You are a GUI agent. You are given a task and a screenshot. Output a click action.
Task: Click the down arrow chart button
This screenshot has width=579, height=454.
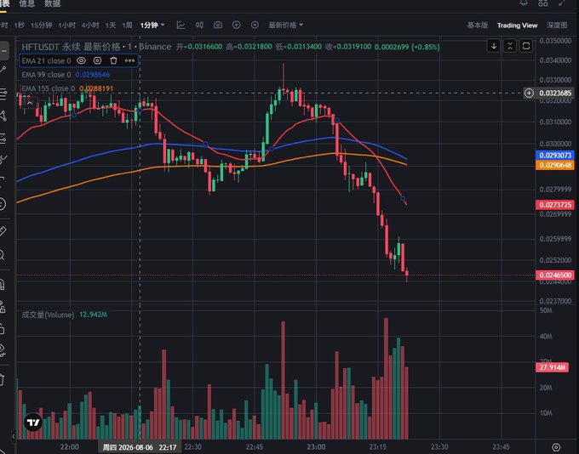click(494, 46)
